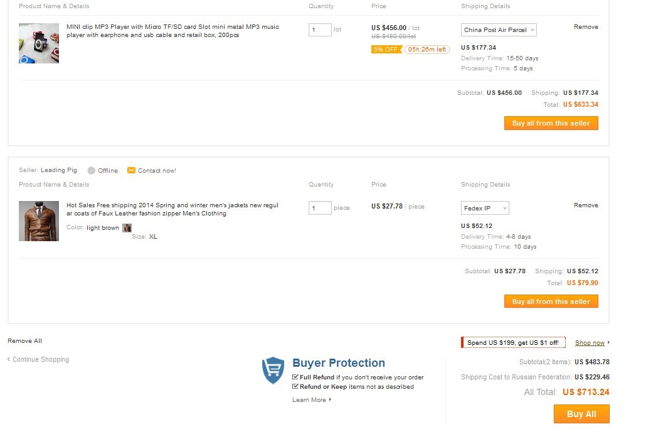The image size is (668, 434).
Task: Click the Remove All link
Action: 25,341
